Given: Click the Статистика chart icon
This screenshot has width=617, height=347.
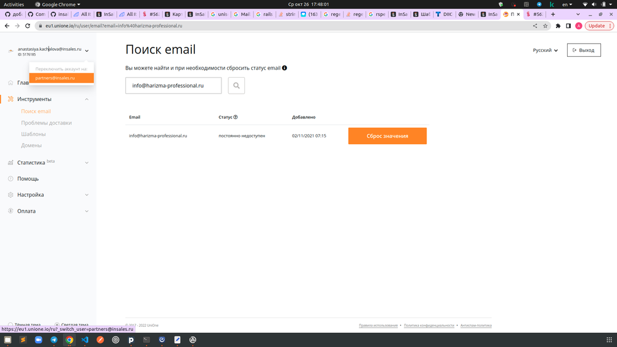Looking at the screenshot, I should tap(10, 162).
